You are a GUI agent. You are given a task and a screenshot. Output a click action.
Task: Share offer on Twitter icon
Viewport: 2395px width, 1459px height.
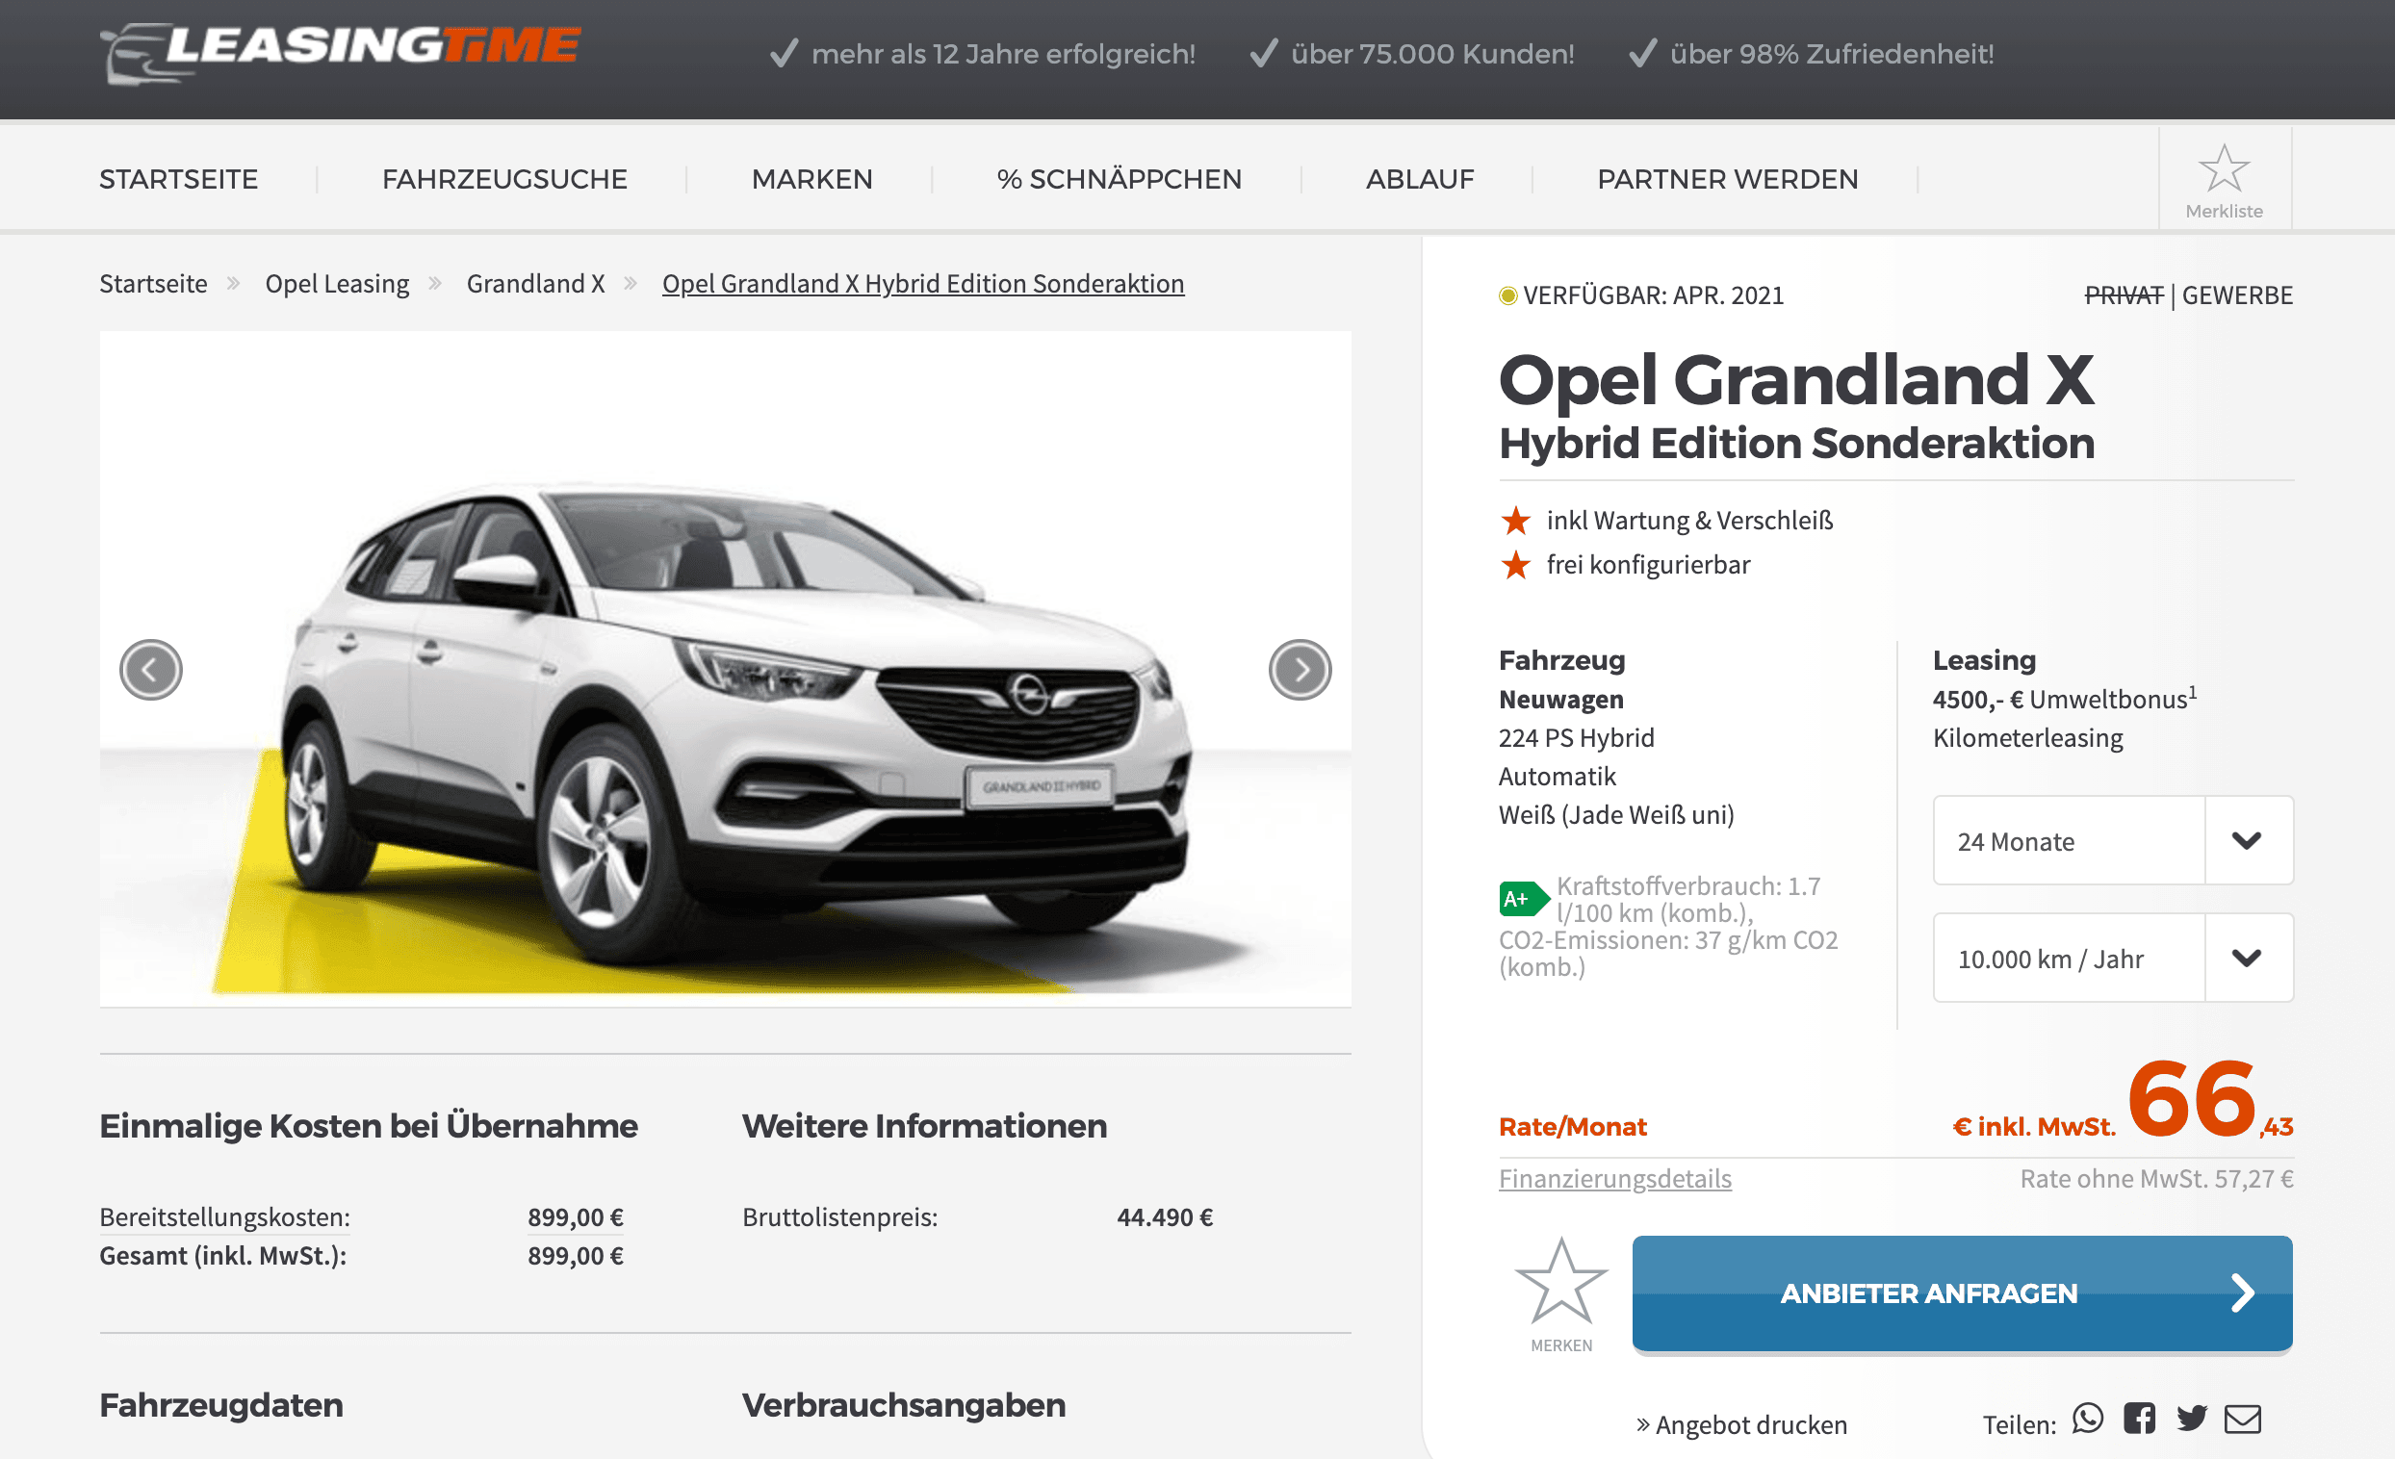tap(2191, 1420)
